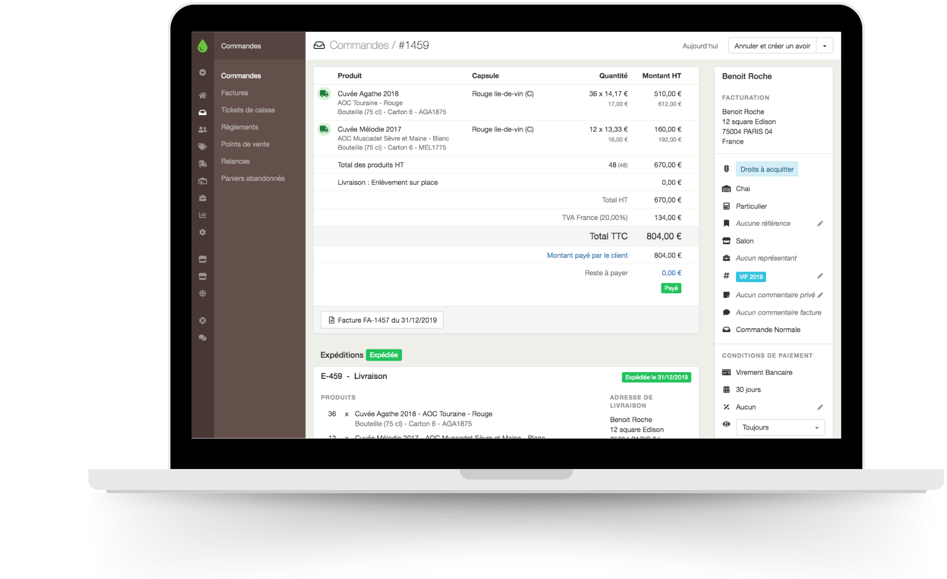This screenshot has height=579, width=947.
Task: Open the Toujours dropdown
Action: click(x=780, y=427)
